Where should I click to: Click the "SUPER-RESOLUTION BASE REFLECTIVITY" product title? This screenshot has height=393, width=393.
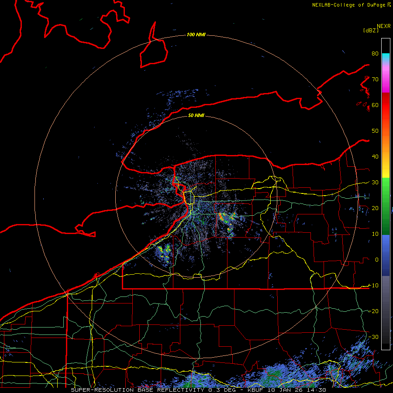coord(138,390)
